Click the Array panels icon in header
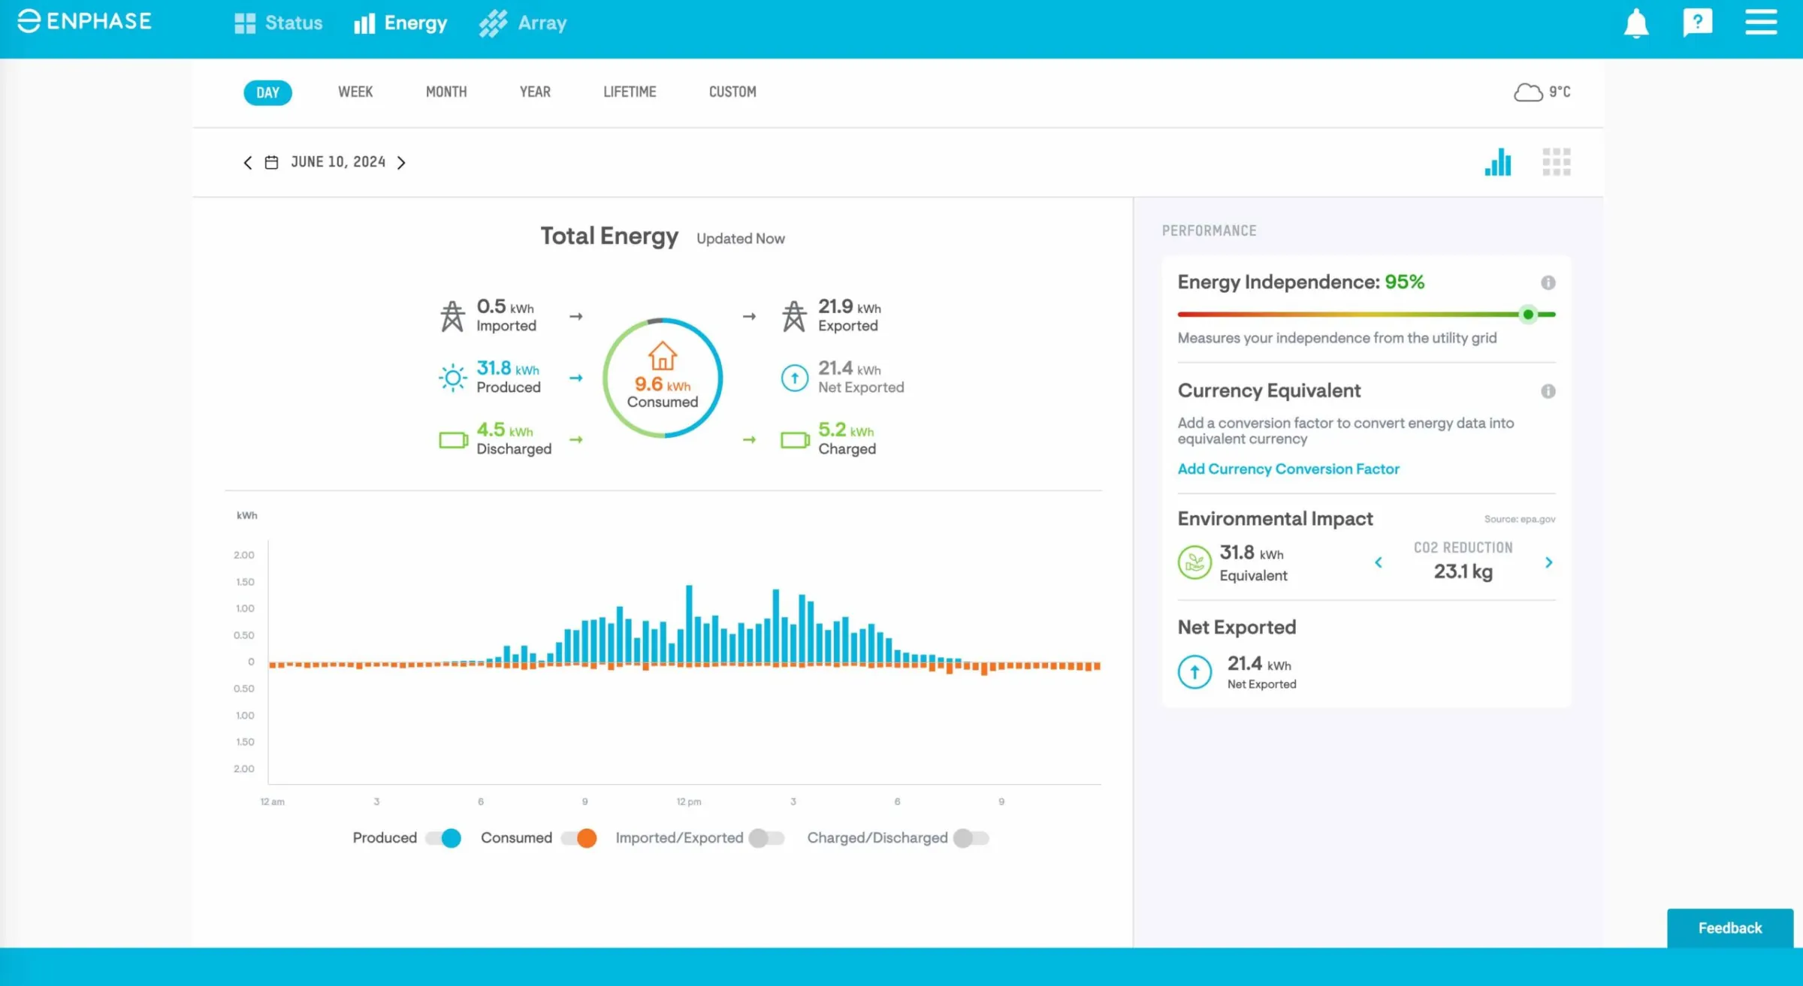Screen dimensions: 1803x986 (493, 23)
